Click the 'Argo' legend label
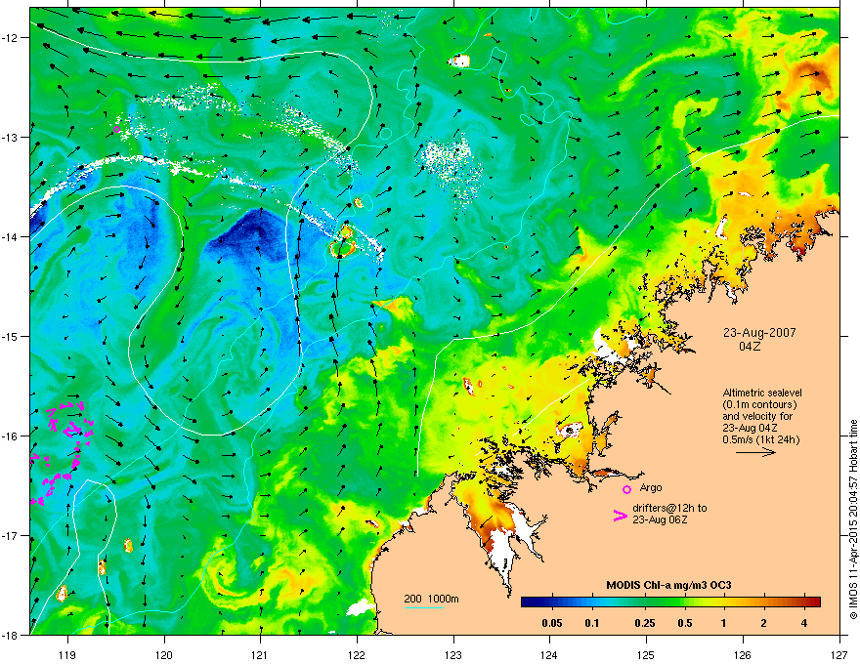 pos(651,487)
